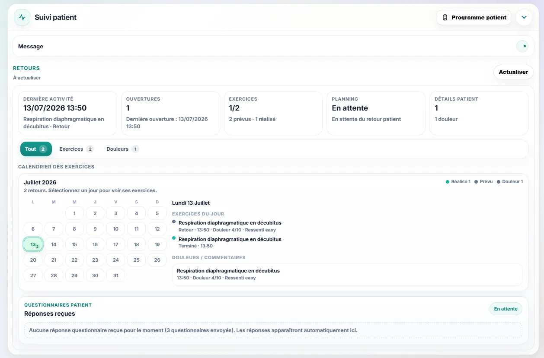Viewport: 544px width, 358px height.
Task: Select July 27 in the calendar
Action: pyautogui.click(x=33, y=276)
